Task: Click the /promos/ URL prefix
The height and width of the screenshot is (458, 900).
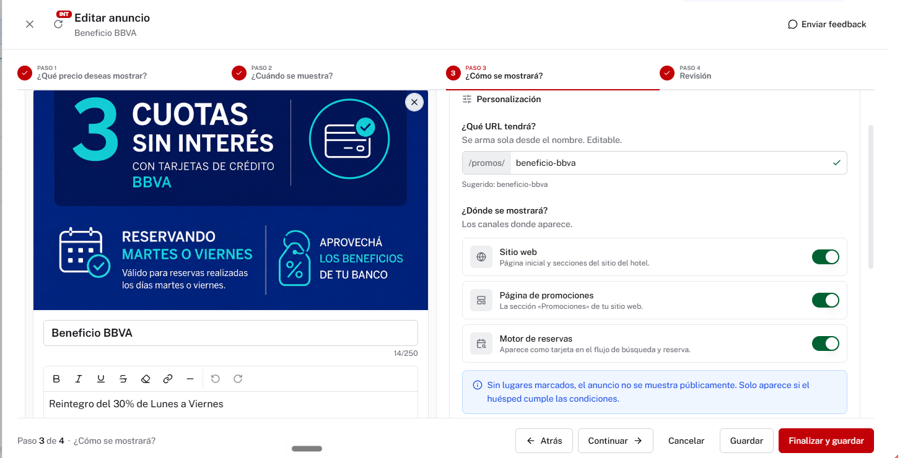Action: pos(487,163)
